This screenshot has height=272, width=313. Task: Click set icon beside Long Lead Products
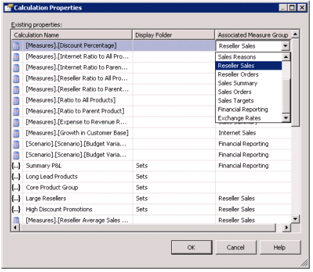point(16,177)
